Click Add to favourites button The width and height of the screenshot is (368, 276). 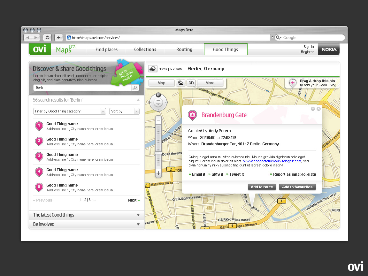click(297, 187)
